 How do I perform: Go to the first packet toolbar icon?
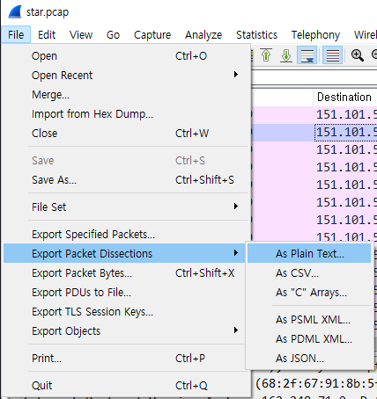click(266, 55)
